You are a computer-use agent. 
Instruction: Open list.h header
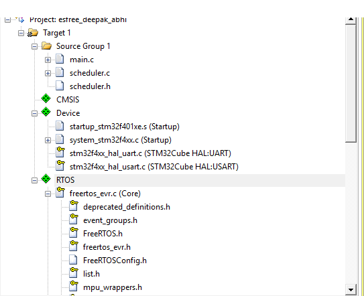coord(91,274)
